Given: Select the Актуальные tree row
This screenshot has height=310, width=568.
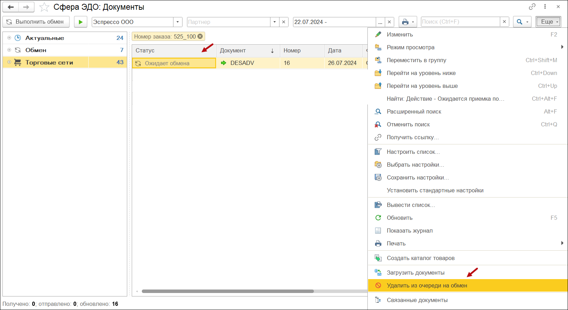Looking at the screenshot, I should [65, 38].
